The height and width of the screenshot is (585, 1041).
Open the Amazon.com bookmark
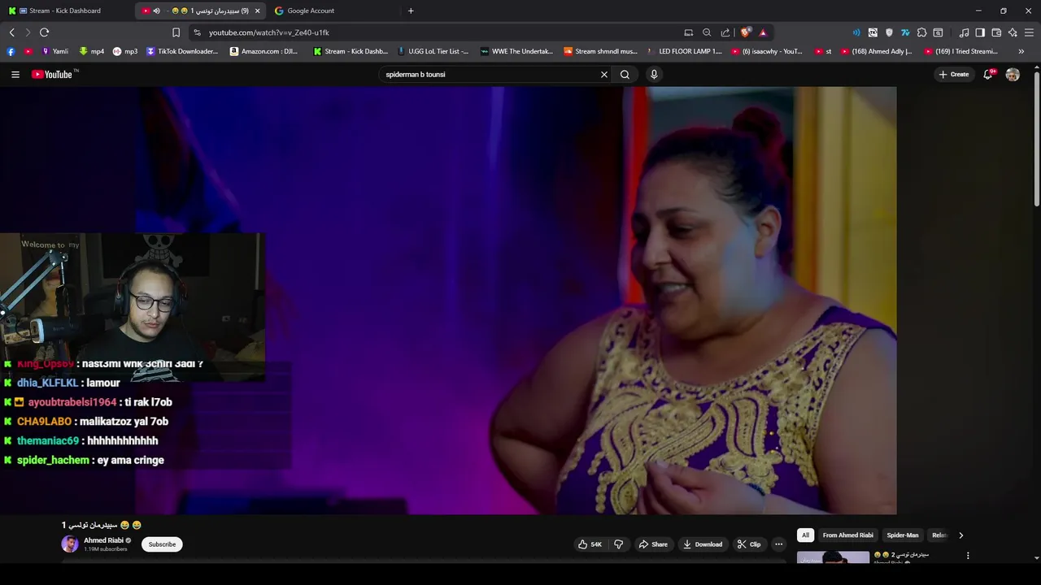pyautogui.click(x=264, y=51)
